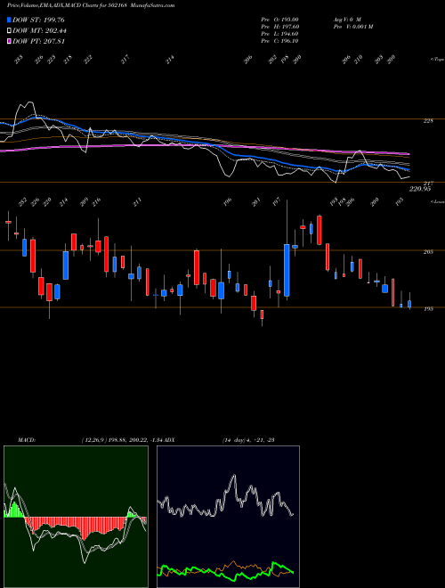
Task: Click the tall blue candlestick with the longest wick
Action: (x=287, y=270)
